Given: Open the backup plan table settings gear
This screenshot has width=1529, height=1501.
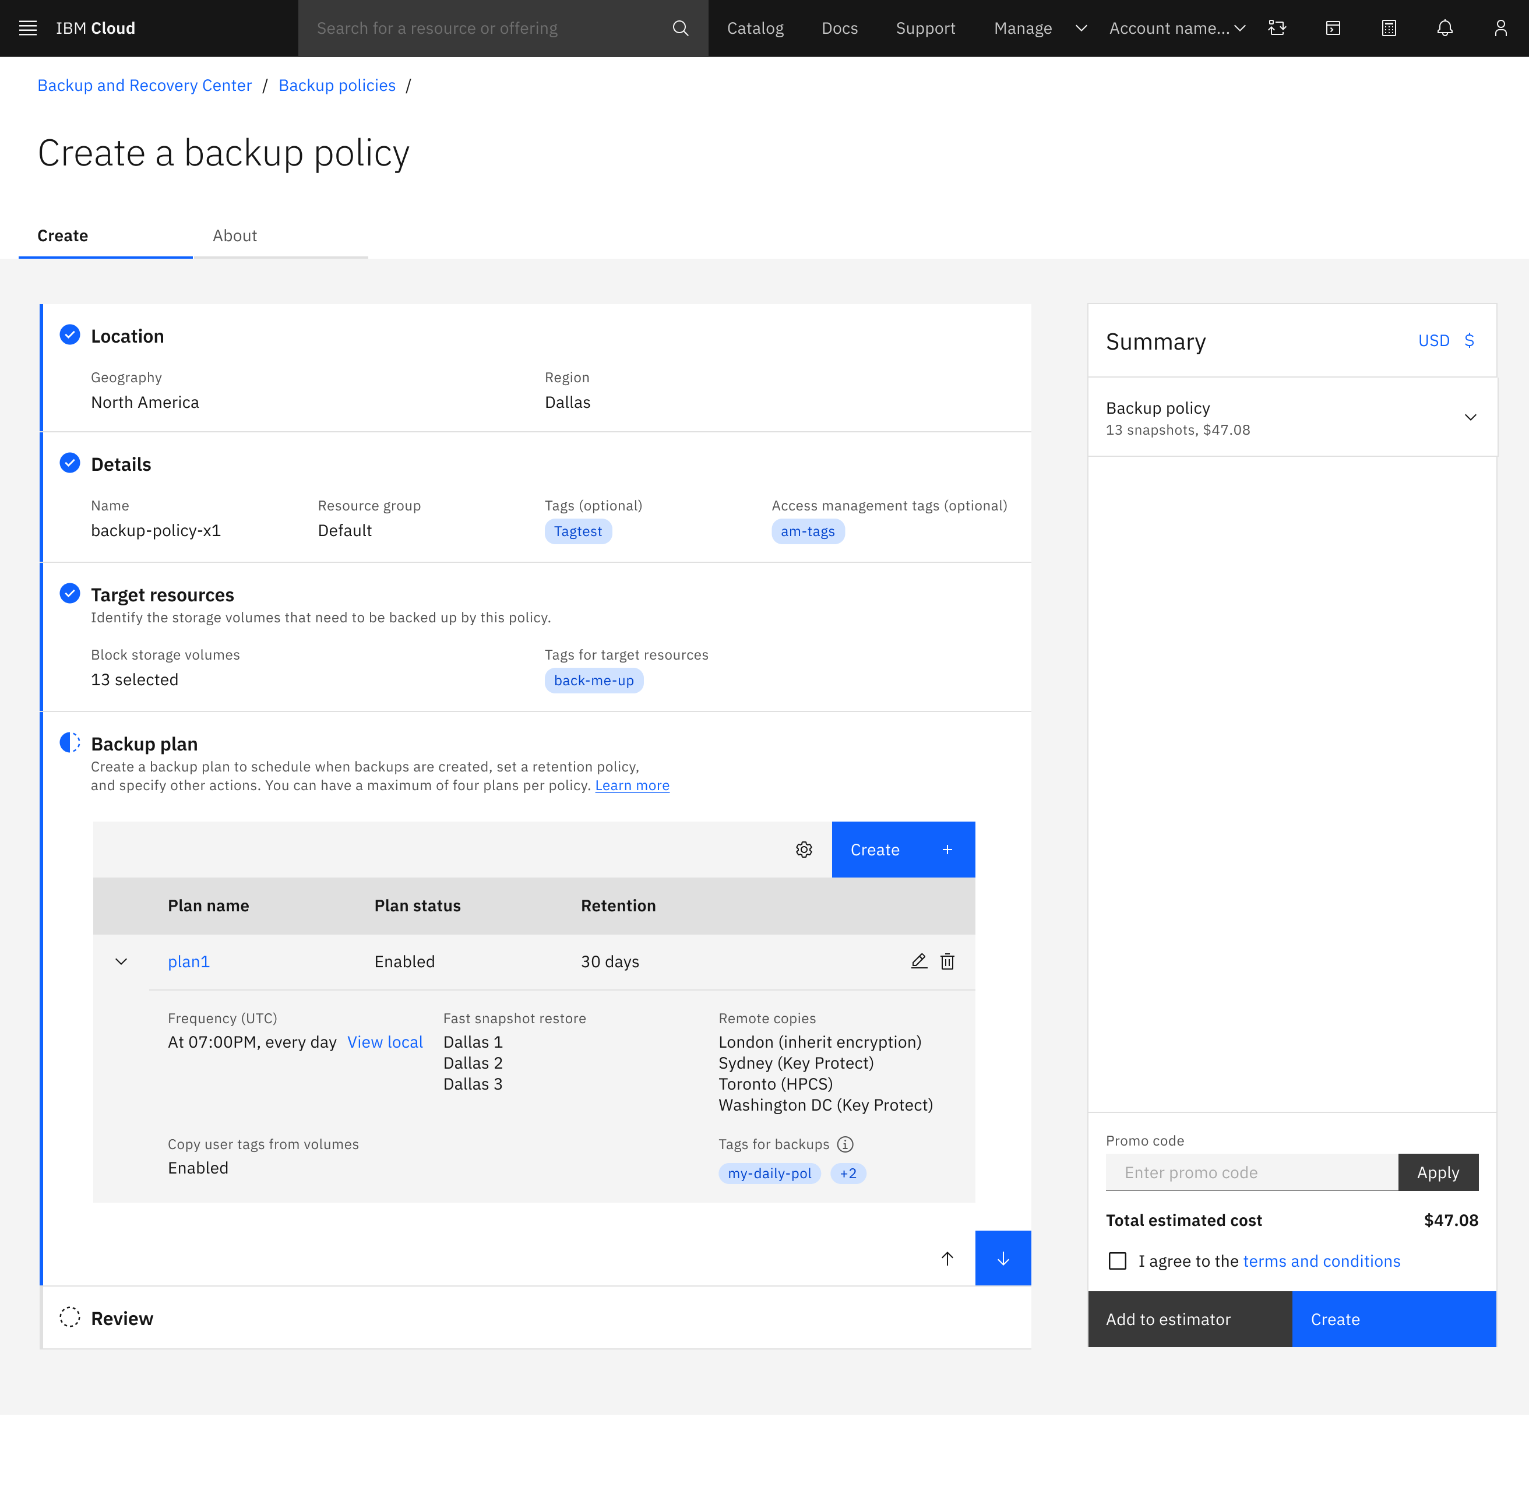Looking at the screenshot, I should (804, 849).
